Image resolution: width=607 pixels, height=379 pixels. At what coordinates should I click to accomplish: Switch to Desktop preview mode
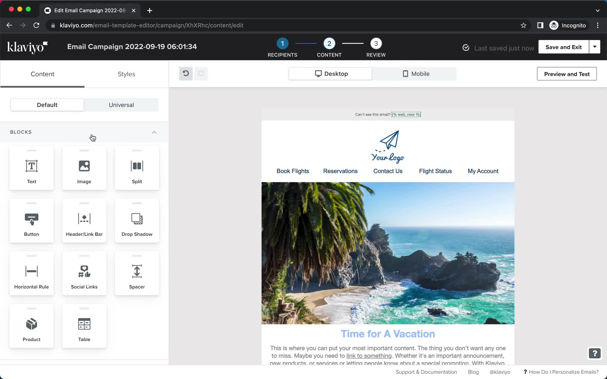click(330, 73)
